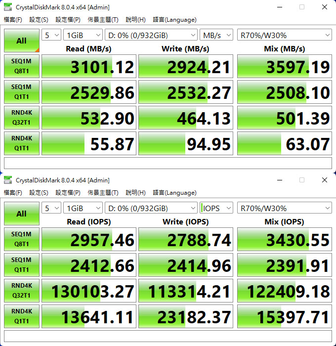Click the 2529.86 read result
The image size is (336, 346).
pyautogui.click(x=89, y=92)
